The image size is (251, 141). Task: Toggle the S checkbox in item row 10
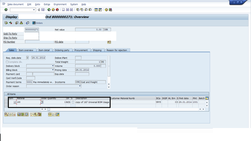(73, 102)
